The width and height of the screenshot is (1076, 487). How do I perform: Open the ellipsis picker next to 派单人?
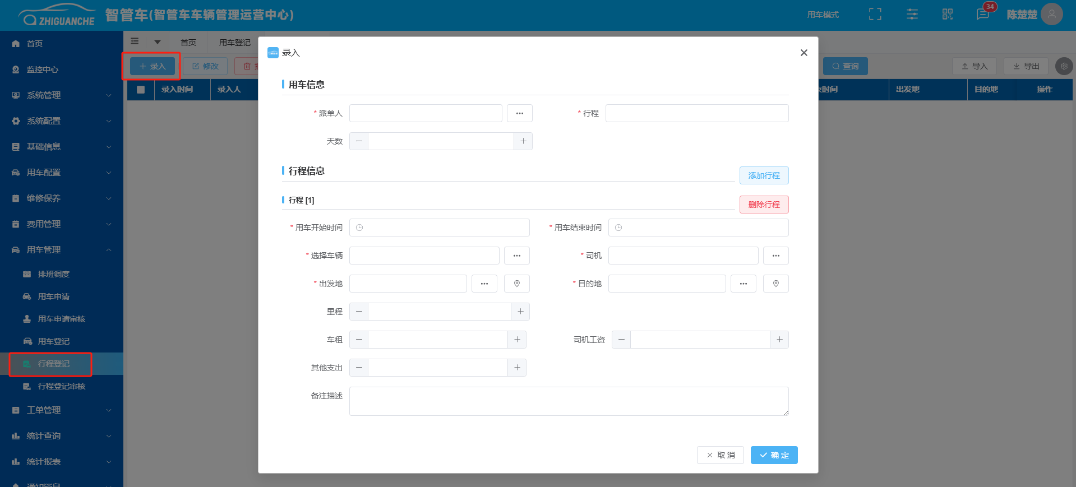coord(519,113)
